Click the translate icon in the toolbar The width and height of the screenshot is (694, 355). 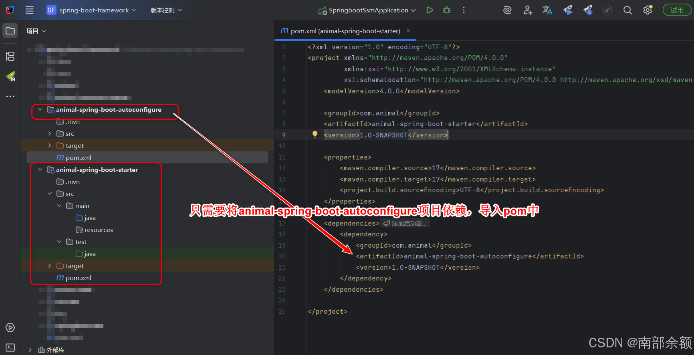(x=547, y=10)
